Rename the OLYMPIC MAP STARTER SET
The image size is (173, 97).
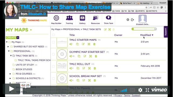(85, 56)
